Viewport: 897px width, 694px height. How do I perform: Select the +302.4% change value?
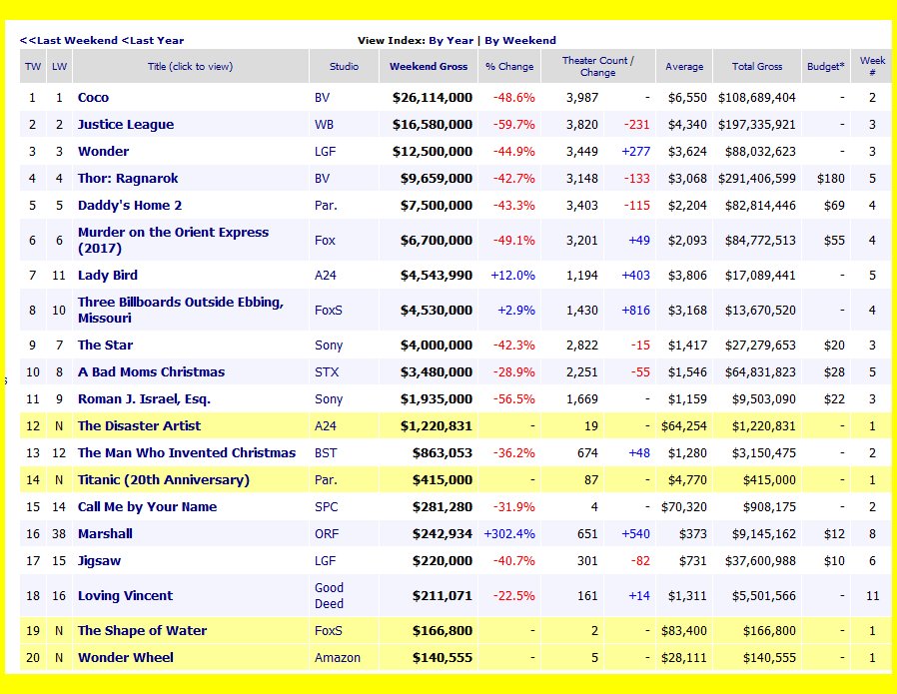[509, 534]
